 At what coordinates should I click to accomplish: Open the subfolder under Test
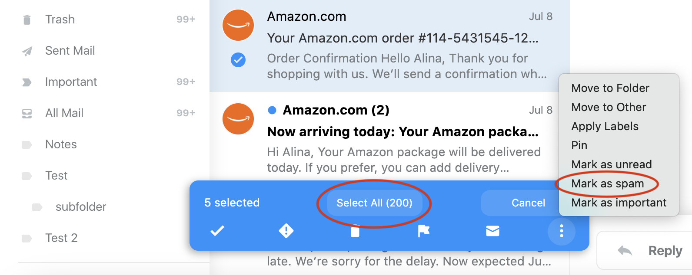[x=81, y=207]
